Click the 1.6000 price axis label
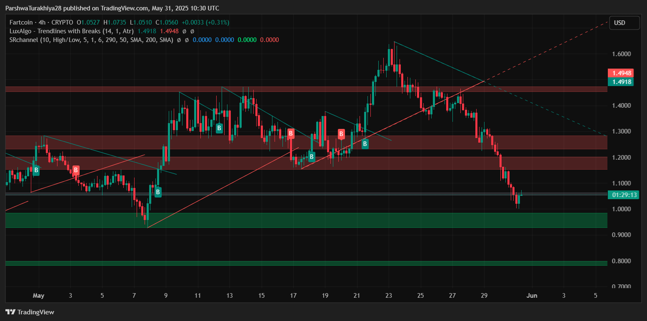 [621, 54]
